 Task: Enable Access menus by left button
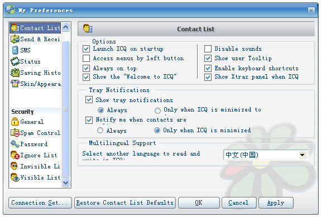tap(86, 58)
